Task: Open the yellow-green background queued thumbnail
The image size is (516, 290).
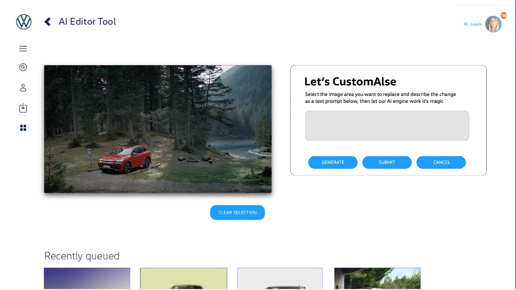Action: (183, 278)
